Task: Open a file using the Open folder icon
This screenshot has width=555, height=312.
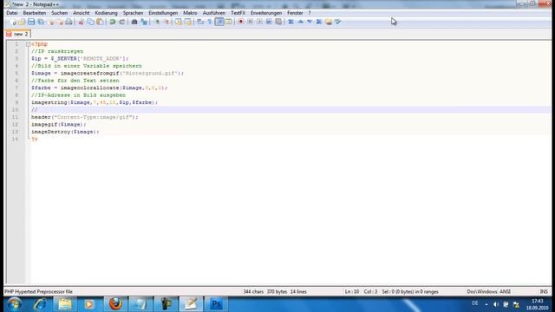Action: pos(22,22)
